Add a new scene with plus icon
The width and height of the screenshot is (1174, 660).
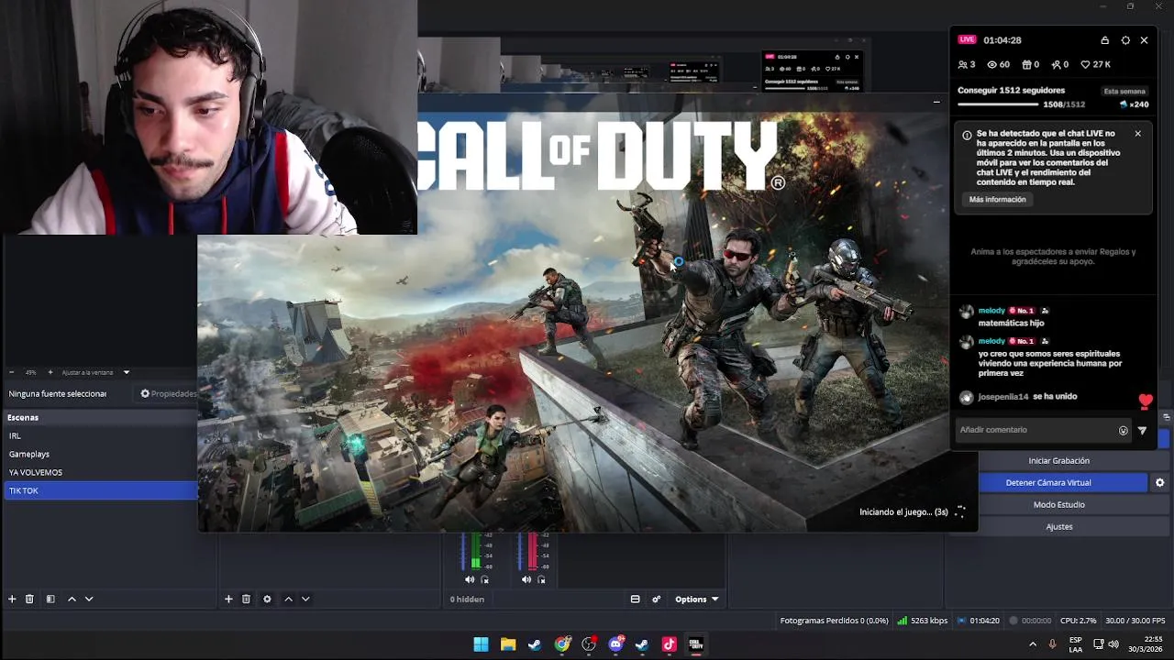12,599
